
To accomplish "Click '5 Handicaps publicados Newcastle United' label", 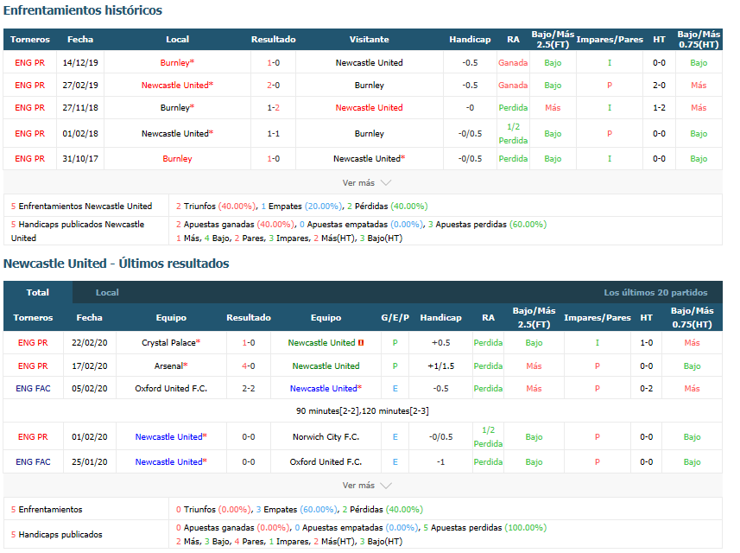I will [78, 231].
